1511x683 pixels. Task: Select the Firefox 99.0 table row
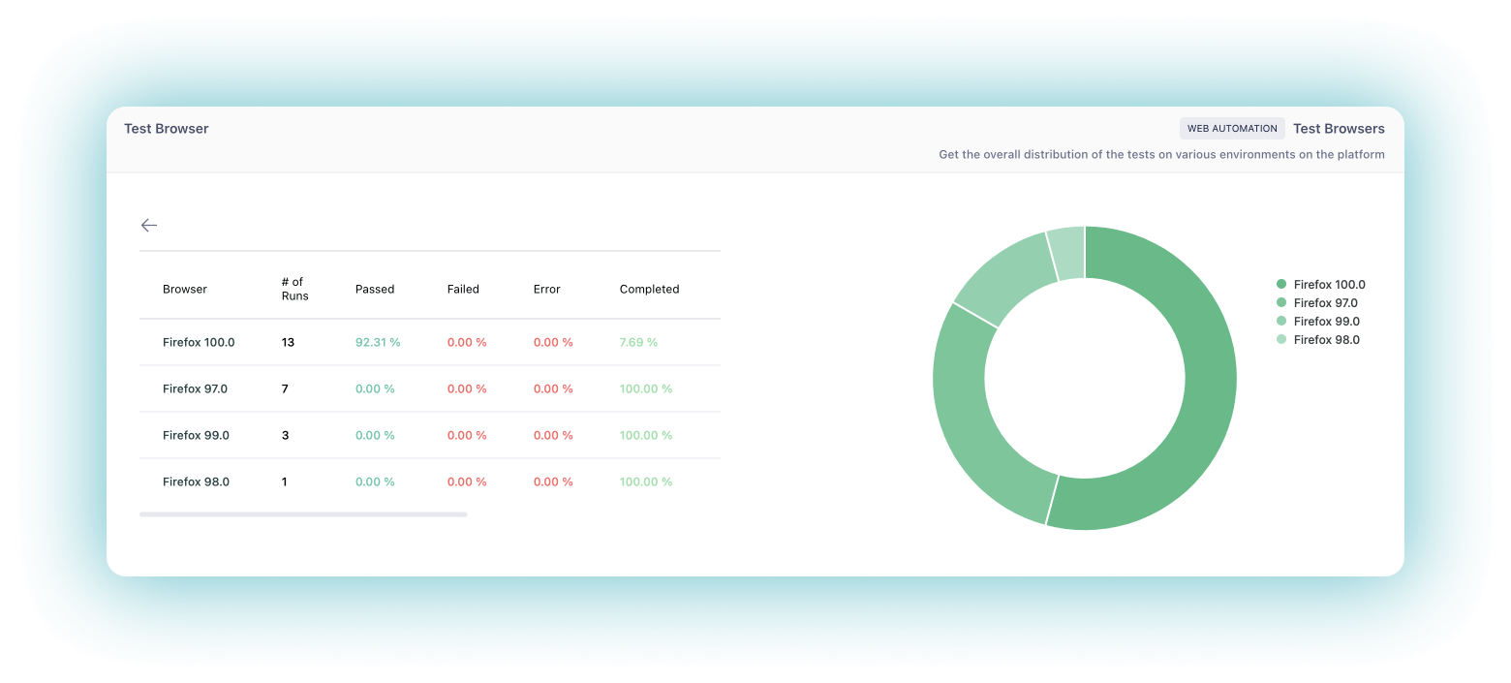click(196, 435)
